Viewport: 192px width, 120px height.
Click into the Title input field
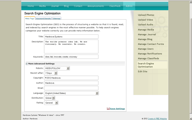[x=71, y=36]
